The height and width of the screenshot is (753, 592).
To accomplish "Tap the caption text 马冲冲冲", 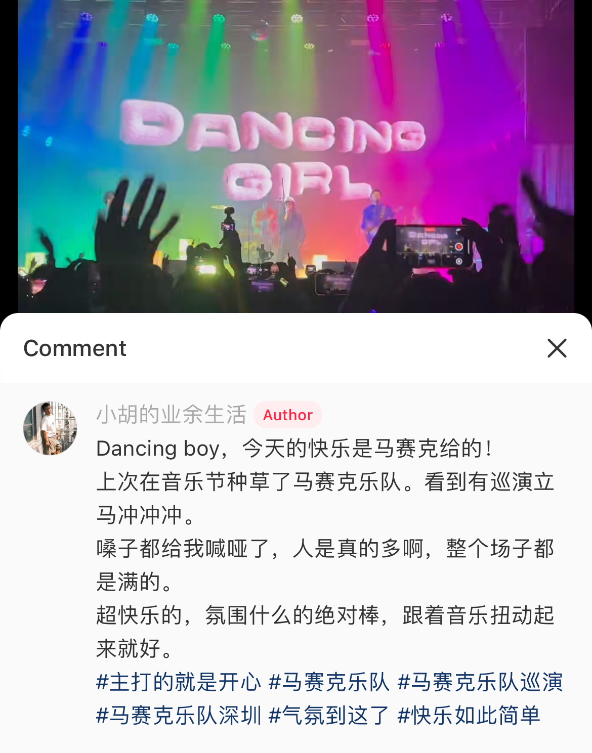I will (146, 515).
